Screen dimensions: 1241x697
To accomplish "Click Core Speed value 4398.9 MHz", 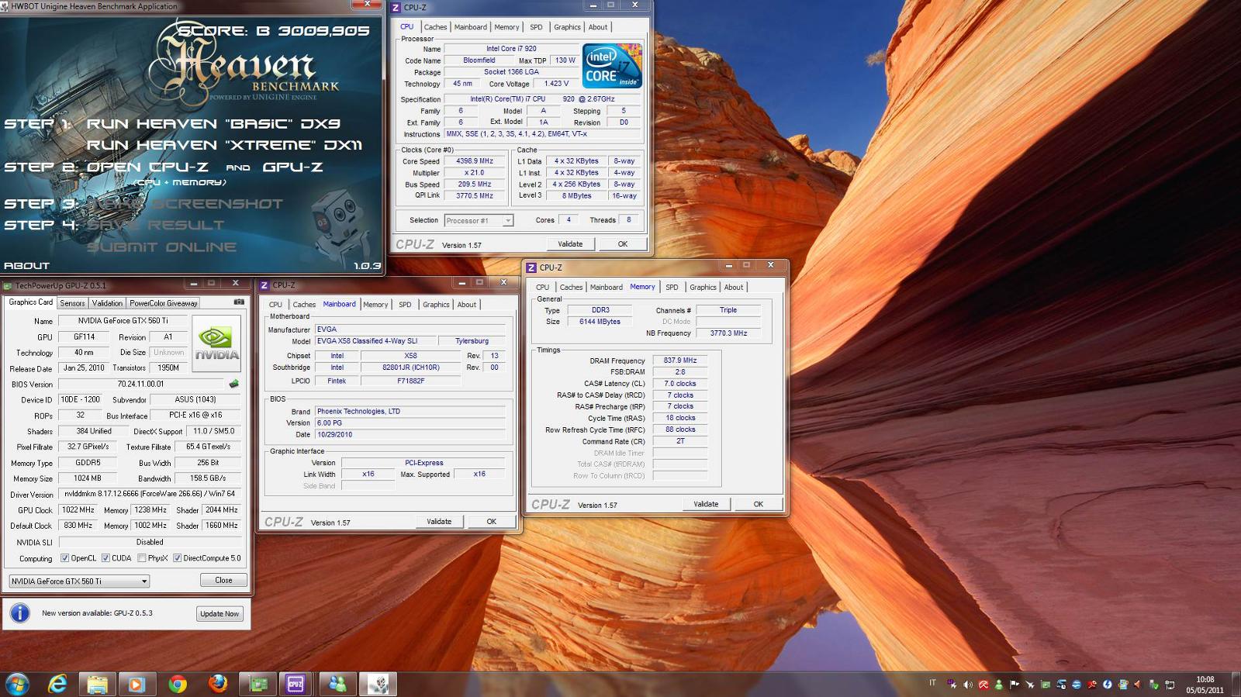I will [x=475, y=161].
